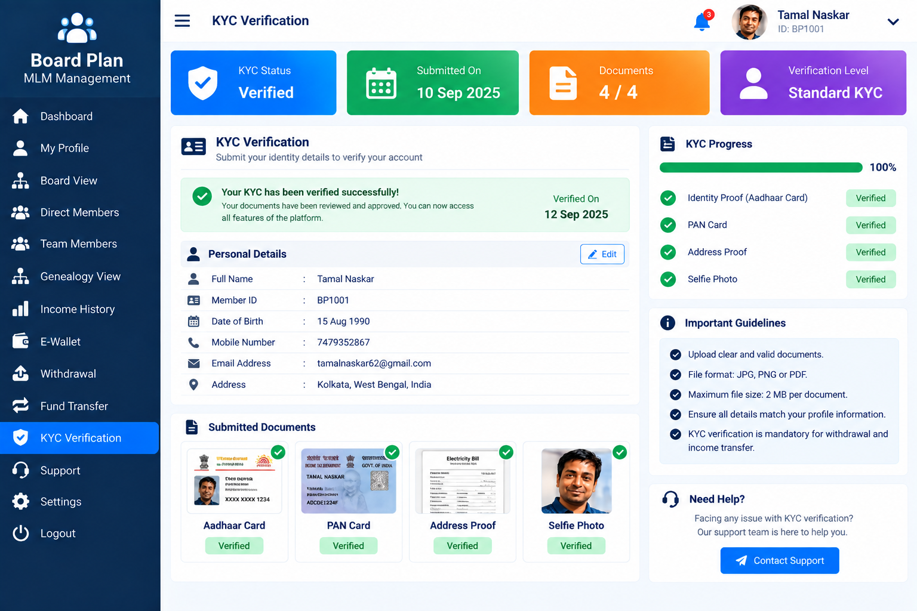The height and width of the screenshot is (611, 917).
Task: Open the Aadhaar Card document thumbnail
Action: pos(235,481)
